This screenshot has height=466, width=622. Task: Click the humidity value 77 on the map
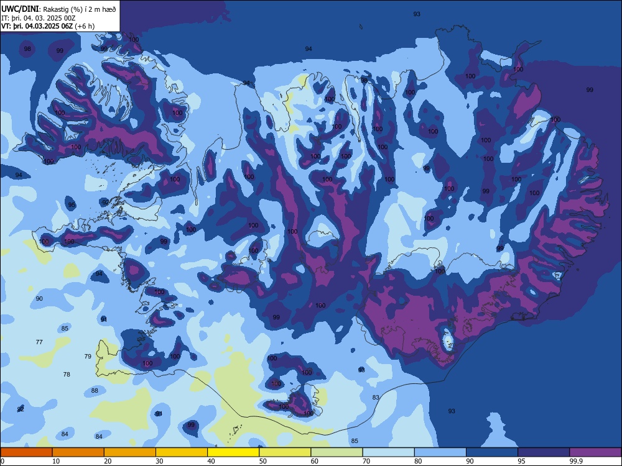(x=39, y=342)
